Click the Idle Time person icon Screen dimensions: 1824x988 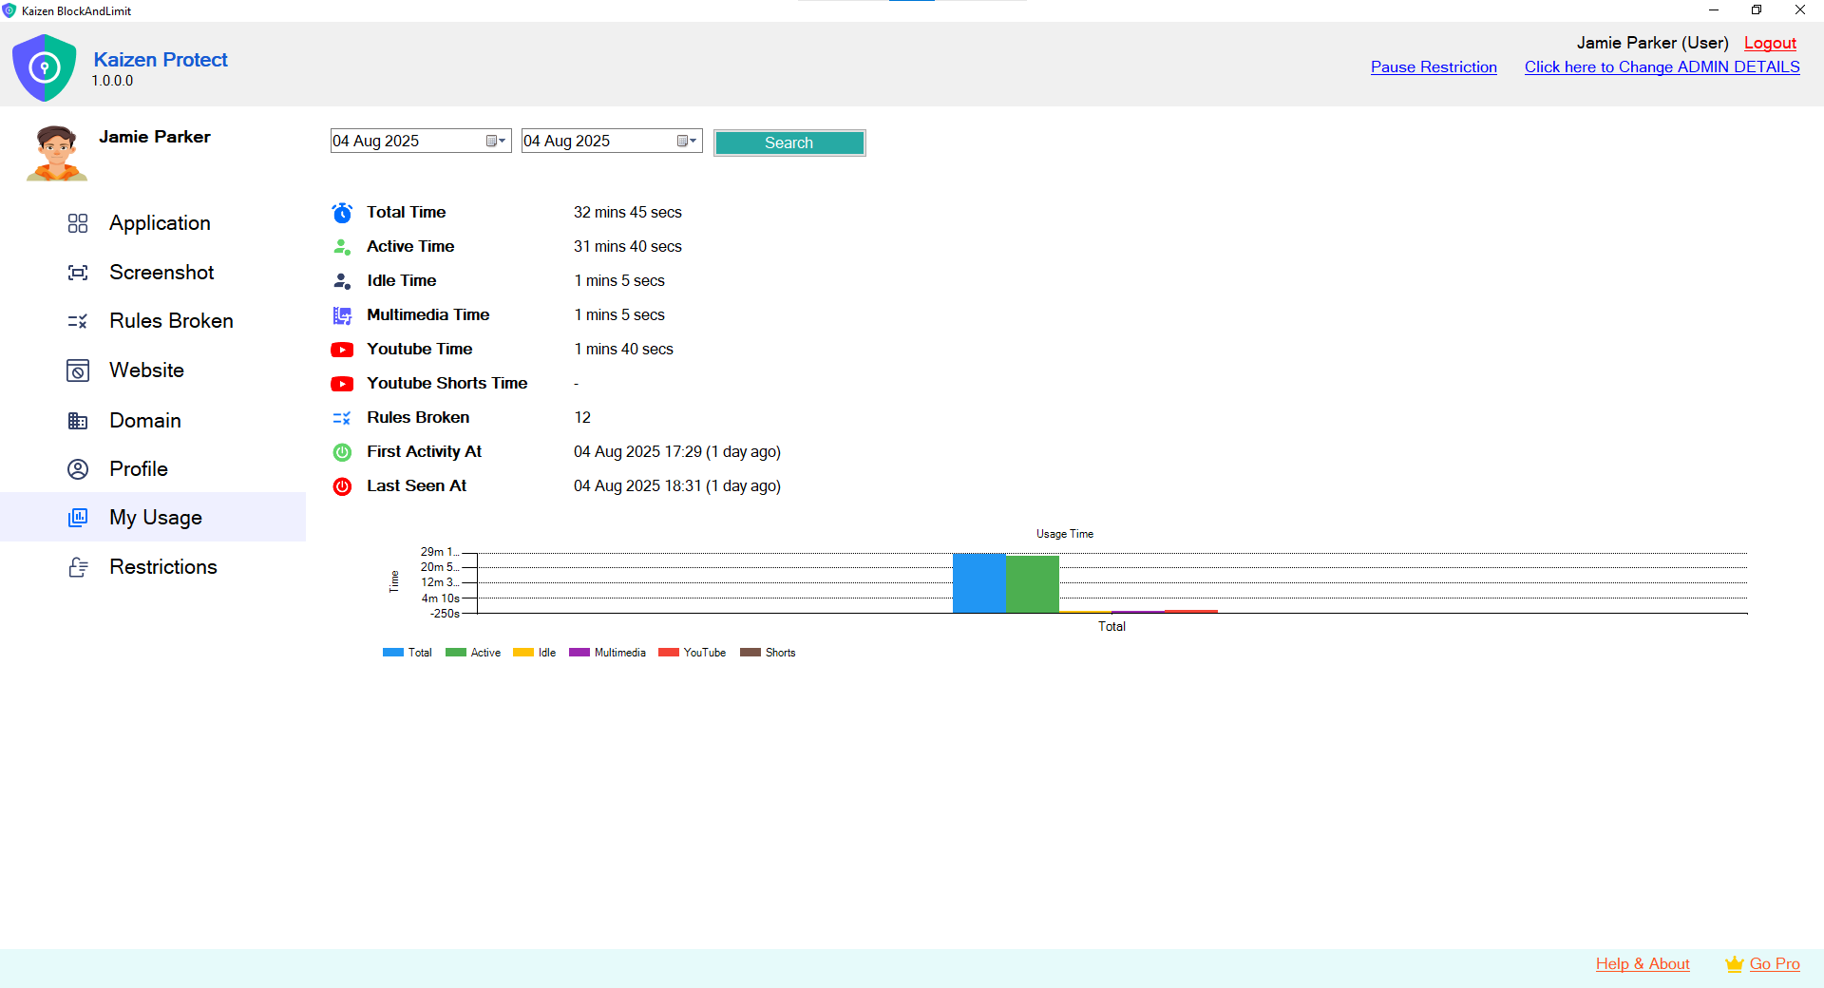click(x=342, y=281)
